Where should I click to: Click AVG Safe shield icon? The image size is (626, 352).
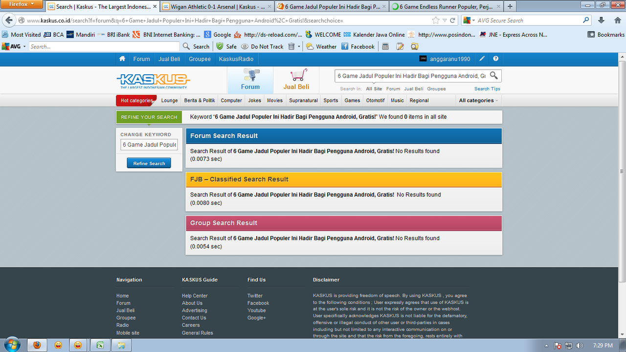click(x=220, y=46)
